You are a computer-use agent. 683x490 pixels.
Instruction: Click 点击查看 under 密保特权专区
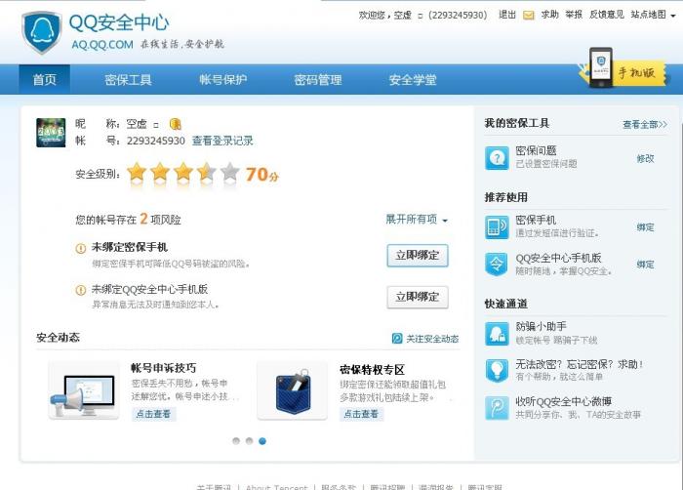point(361,414)
